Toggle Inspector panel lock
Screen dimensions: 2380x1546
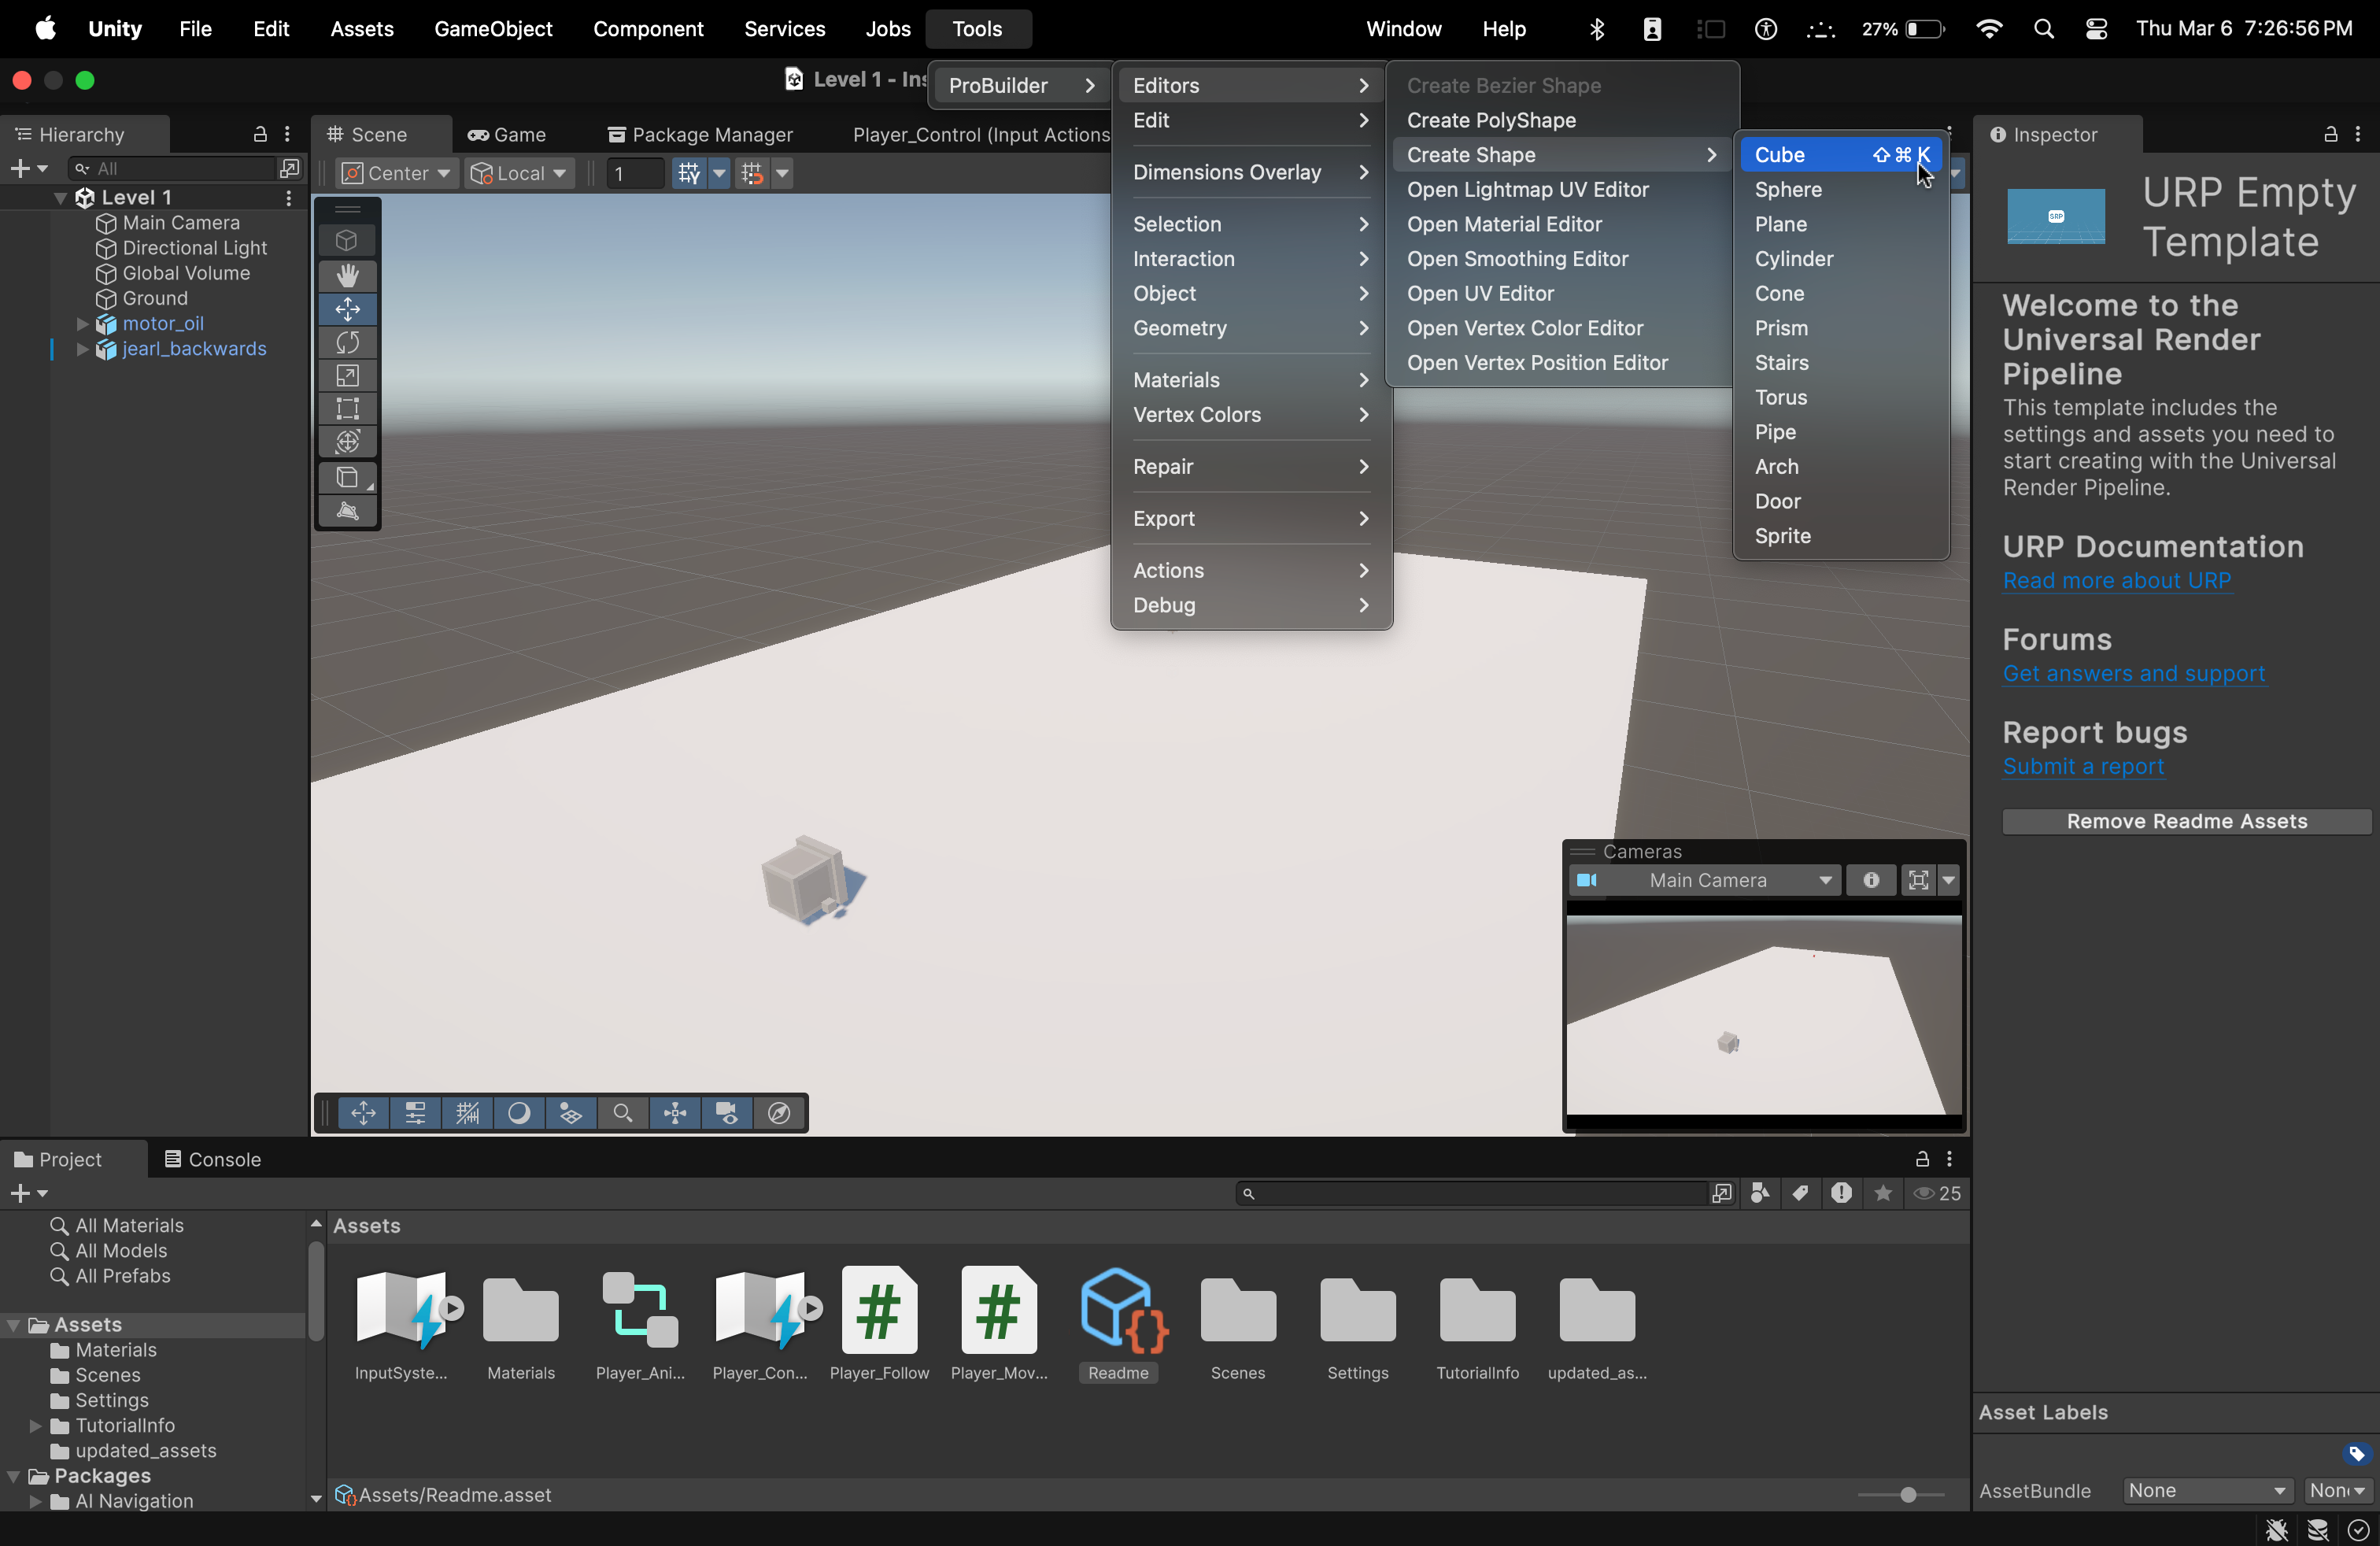tap(2330, 134)
